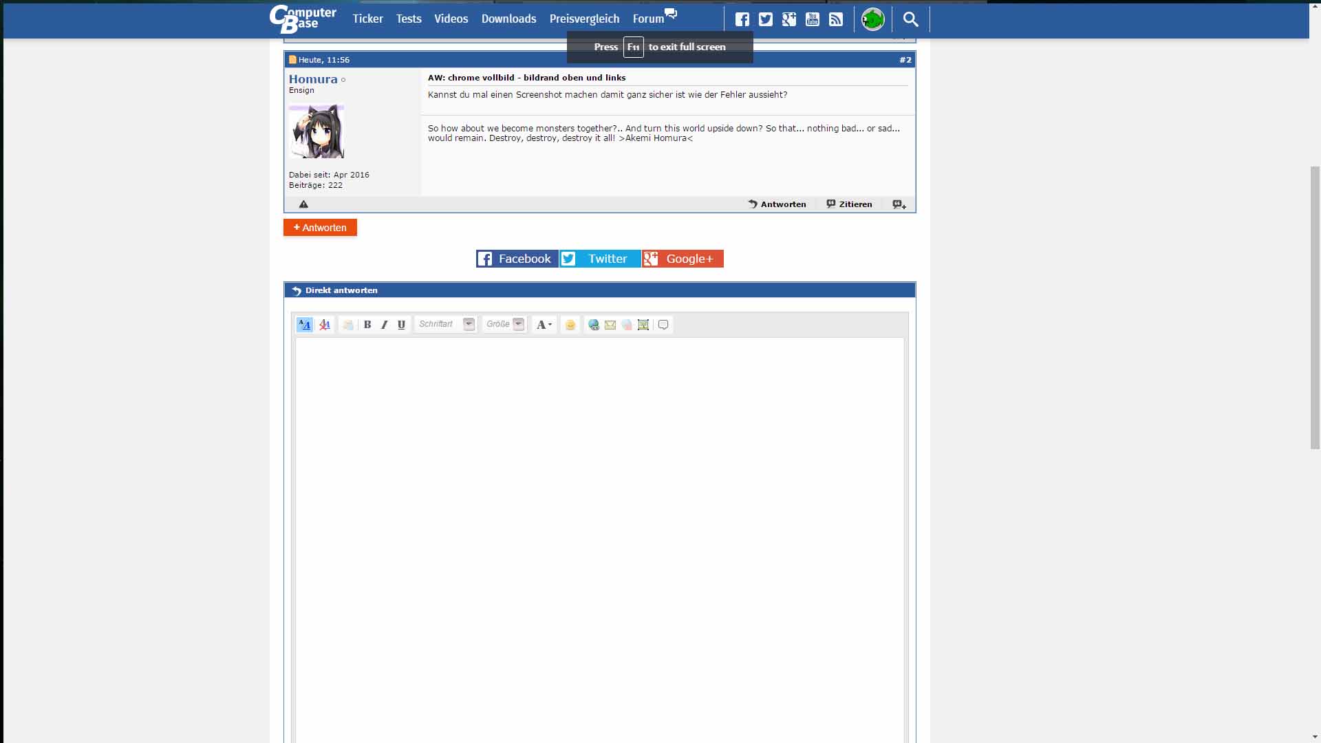Click the insert link globe icon

coord(594,325)
